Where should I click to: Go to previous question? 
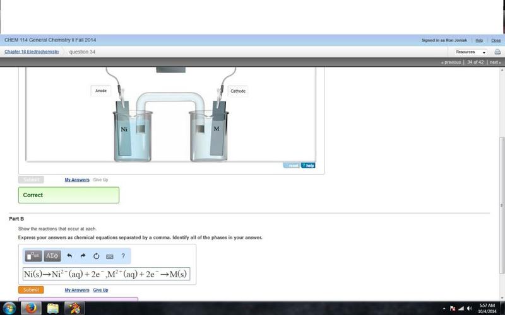coord(451,62)
